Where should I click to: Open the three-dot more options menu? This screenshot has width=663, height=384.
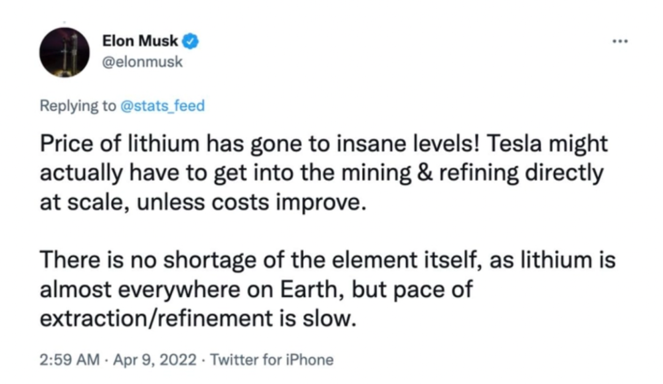[620, 41]
